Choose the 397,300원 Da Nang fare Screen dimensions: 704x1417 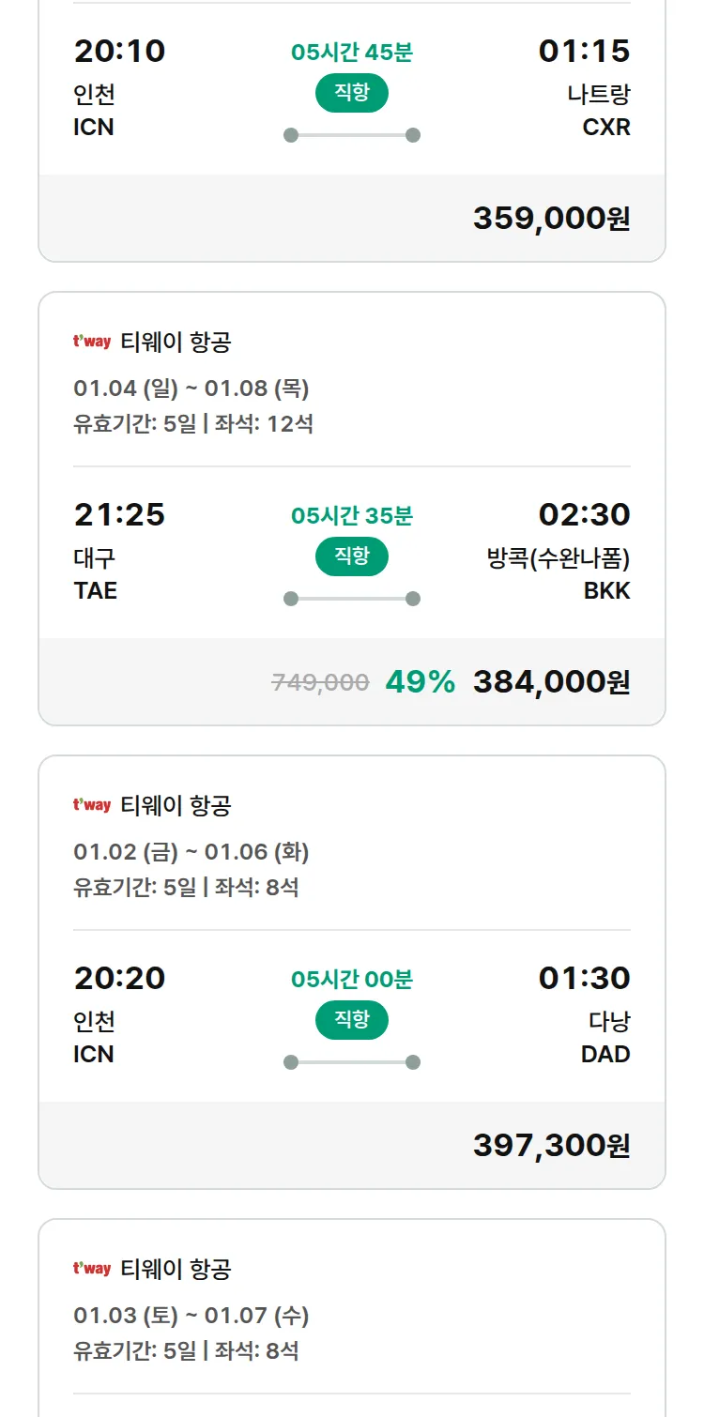pyautogui.click(x=551, y=1146)
